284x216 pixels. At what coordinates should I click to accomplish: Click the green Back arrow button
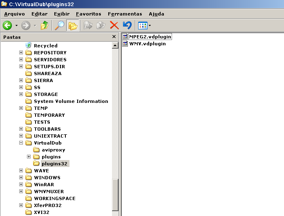coord(7,25)
